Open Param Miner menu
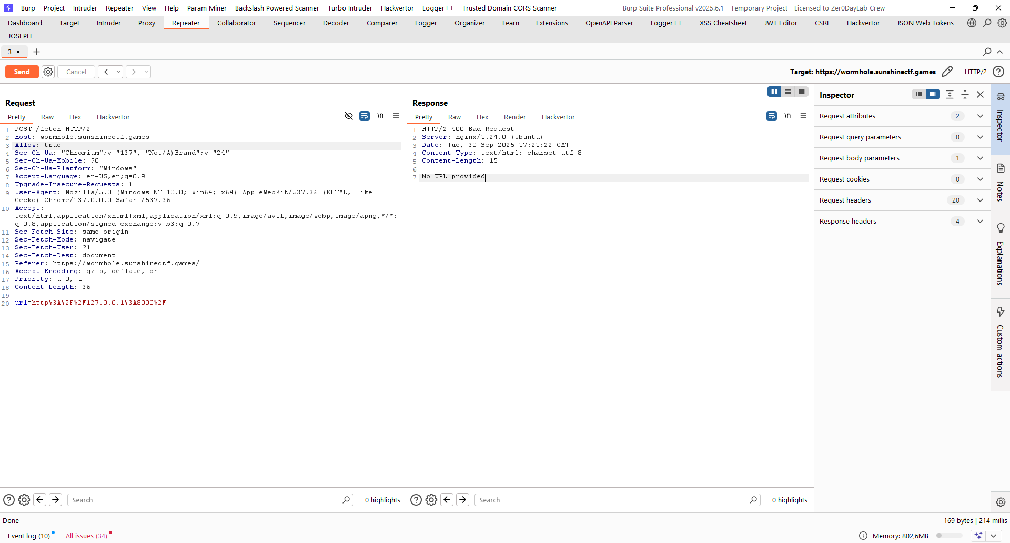1010x543 pixels. (x=207, y=8)
